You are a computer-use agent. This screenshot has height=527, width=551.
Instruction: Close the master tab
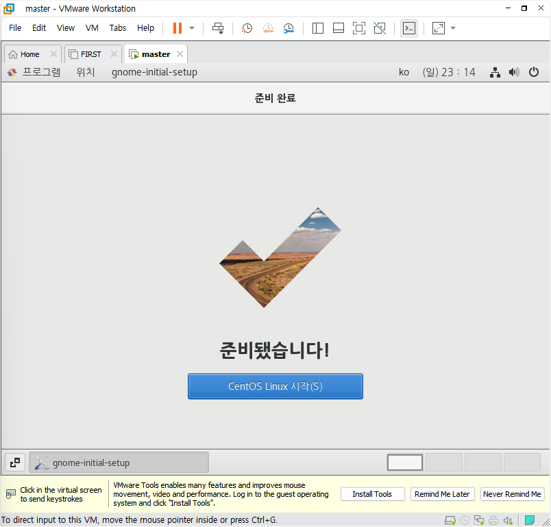click(x=180, y=54)
